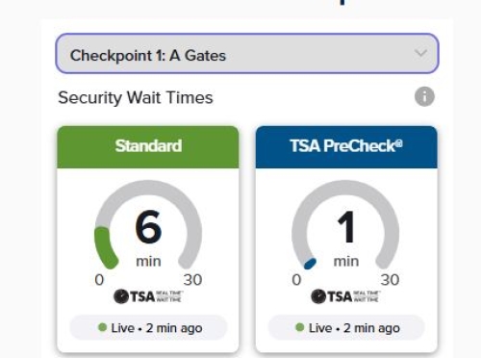Click the 0 label under PreCheck gauge
This screenshot has width=481, height=358.
(x=296, y=280)
